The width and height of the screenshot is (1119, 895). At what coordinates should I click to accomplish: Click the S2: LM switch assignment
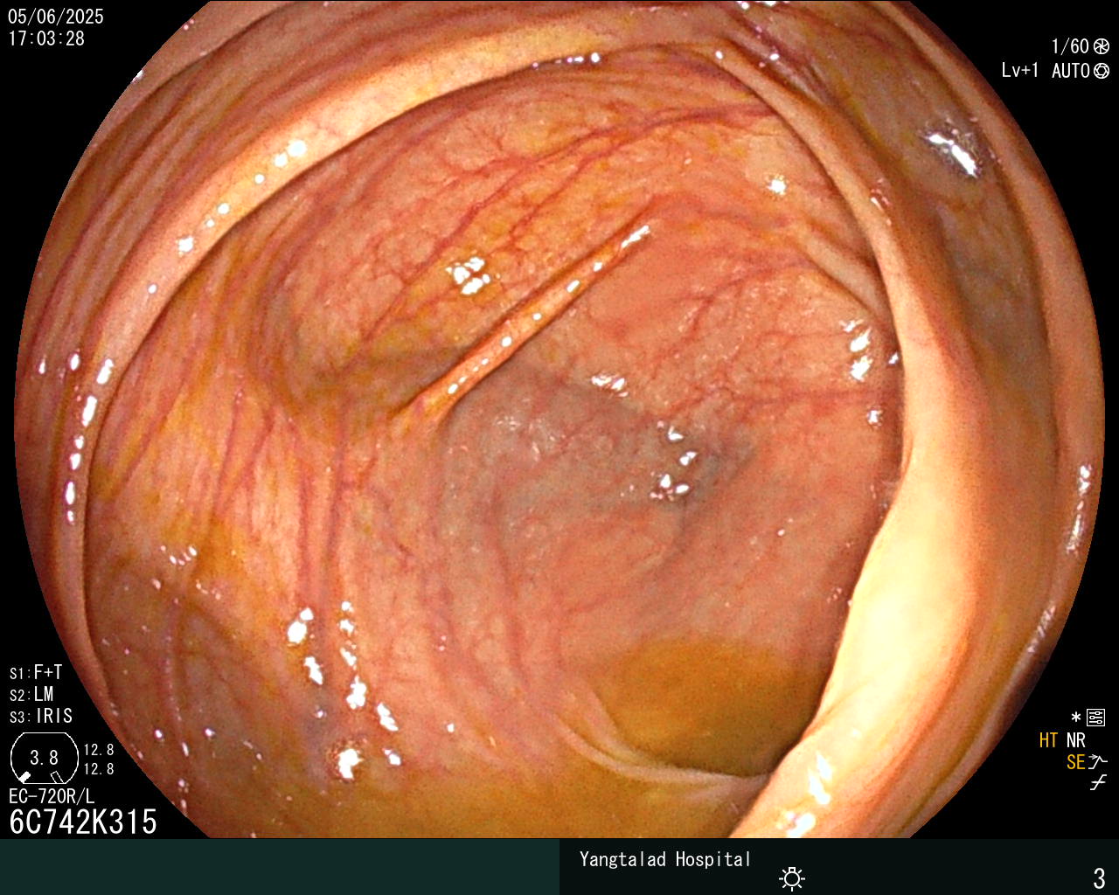(31, 694)
